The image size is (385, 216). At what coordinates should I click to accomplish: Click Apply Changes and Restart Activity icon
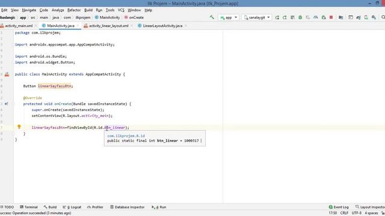pos(285,17)
